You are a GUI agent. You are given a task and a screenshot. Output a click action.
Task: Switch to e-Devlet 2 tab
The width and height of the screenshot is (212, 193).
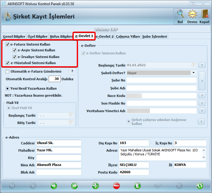(x=105, y=36)
